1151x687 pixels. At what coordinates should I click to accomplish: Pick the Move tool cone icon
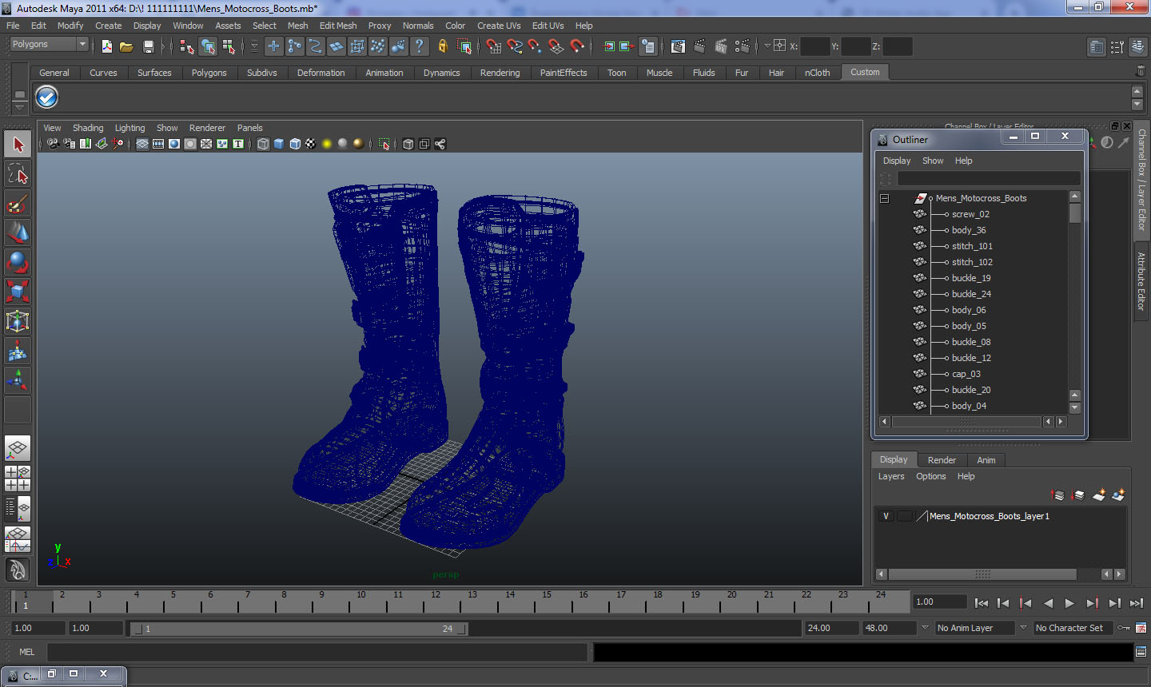(18, 233)
